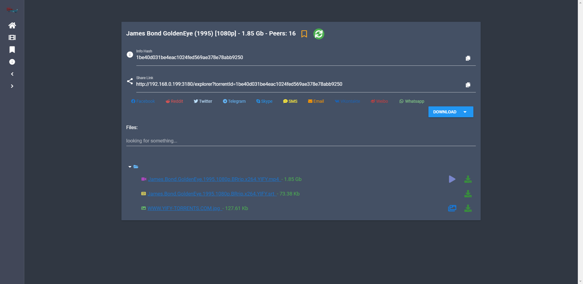Click the Info Hash info icon
The width and height of the screenshot is (583, 284).
pyautogui.click(x=130, y=55)
